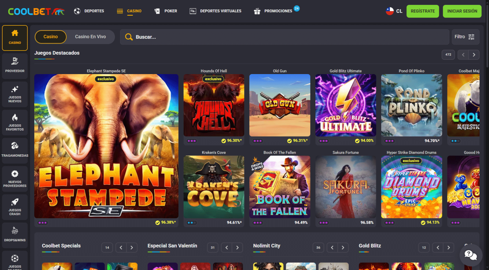Select the Casino top navigation item
Viewport: 489px width, 270px height.
(x=129, y=11)
